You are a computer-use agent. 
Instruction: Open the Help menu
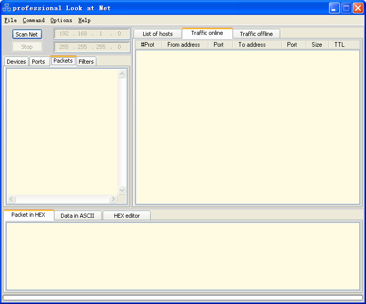tap(84, 21)
